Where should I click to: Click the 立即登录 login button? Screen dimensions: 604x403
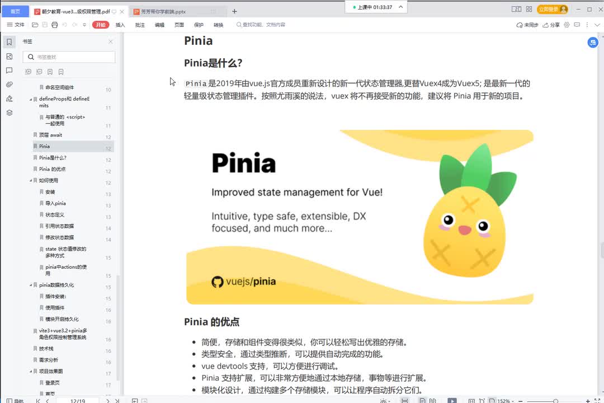coord(553,10)
